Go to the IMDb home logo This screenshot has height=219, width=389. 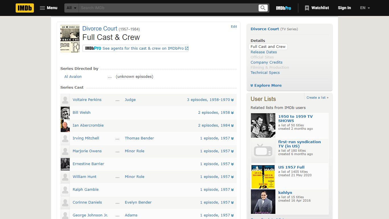click(x=25, y=8)
